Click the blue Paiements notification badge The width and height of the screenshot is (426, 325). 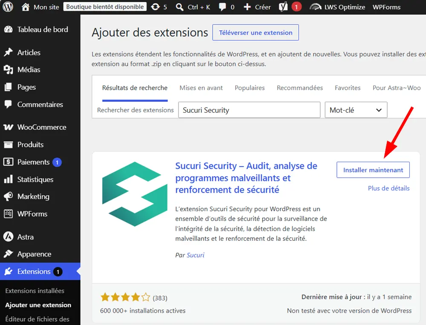coord(57,162)
